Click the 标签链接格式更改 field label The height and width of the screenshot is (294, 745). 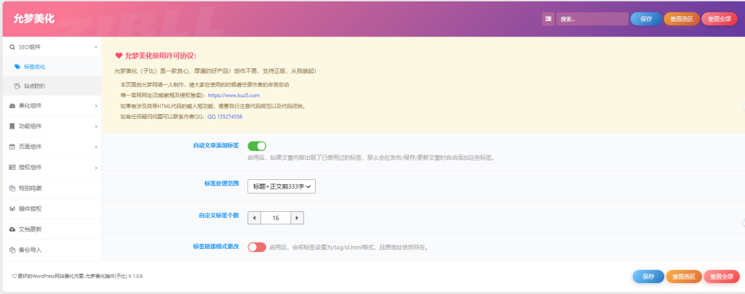pos(215,247)
